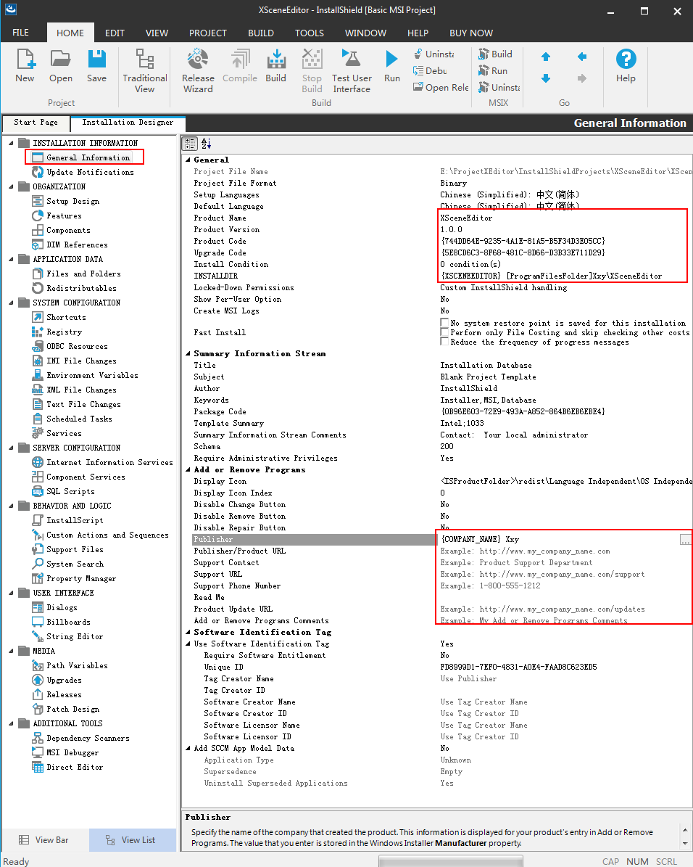Screen dimensions: 693x867
Task: Click the Product Name value field
Action: [564, 218]
